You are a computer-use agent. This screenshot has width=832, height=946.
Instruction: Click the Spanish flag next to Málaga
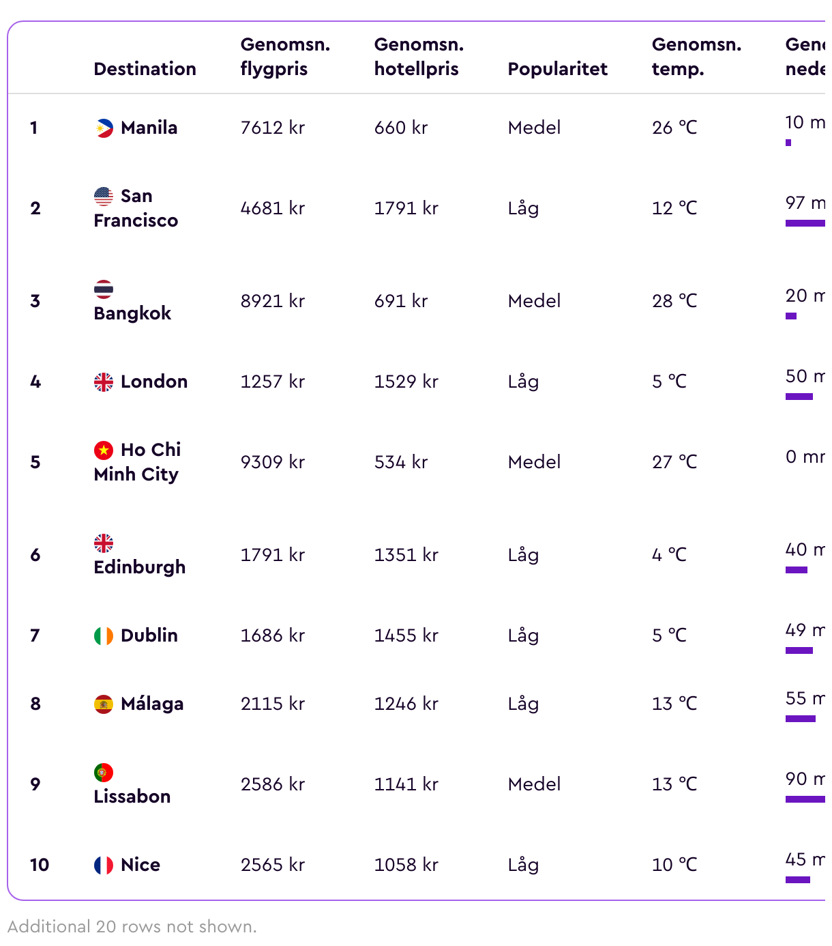[x=104, y=704]
